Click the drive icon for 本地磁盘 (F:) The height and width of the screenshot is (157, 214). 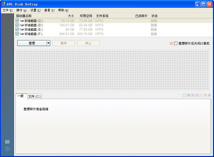(x=22, y=34)
